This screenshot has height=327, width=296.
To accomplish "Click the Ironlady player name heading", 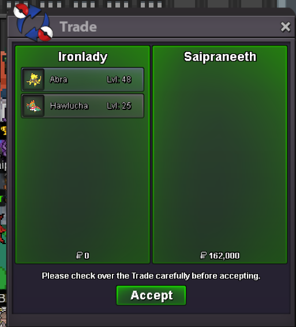I will [x=83, y=57].
